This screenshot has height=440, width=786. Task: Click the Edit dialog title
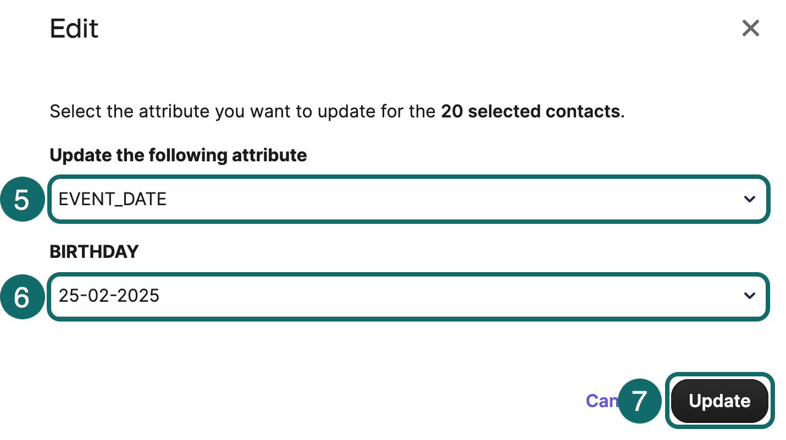[74, 29]
